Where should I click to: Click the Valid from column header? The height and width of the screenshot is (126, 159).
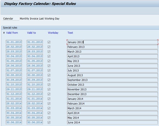[x=12, y=33]
